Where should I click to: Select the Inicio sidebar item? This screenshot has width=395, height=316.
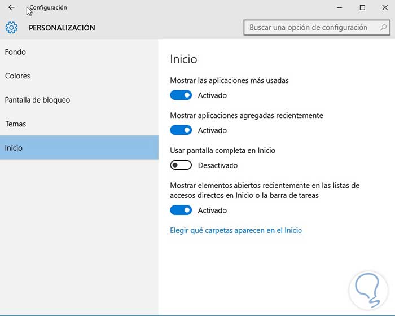pos(79,148)
